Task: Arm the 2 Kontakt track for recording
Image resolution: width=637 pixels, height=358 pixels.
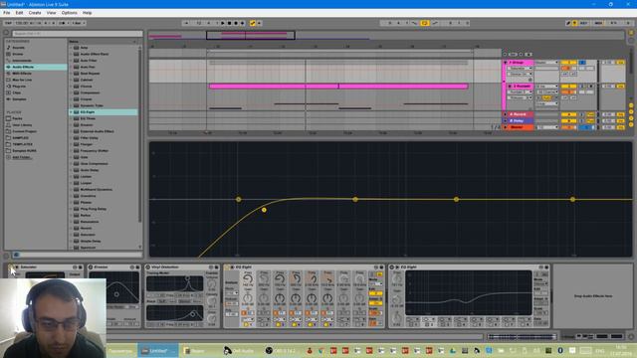Action: tap(590, 87)
